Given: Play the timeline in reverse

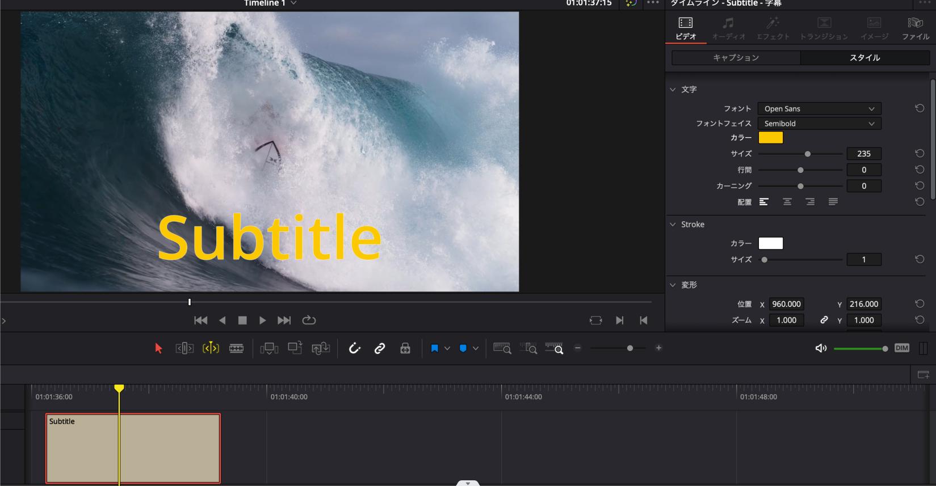Looking at the screenshot, I should (223, 320).
